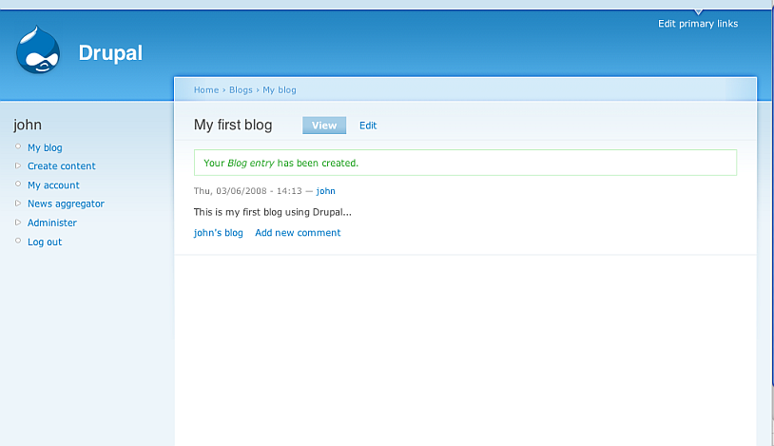Open the Create content menu link

61,166
